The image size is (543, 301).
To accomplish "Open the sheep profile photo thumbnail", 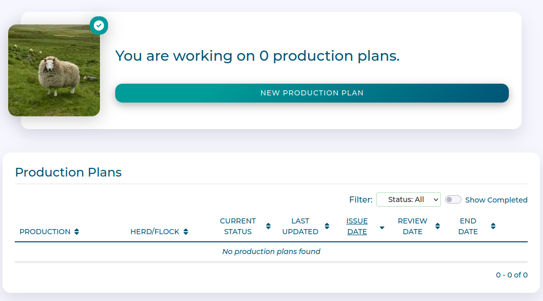I will [x=54, y=70].
